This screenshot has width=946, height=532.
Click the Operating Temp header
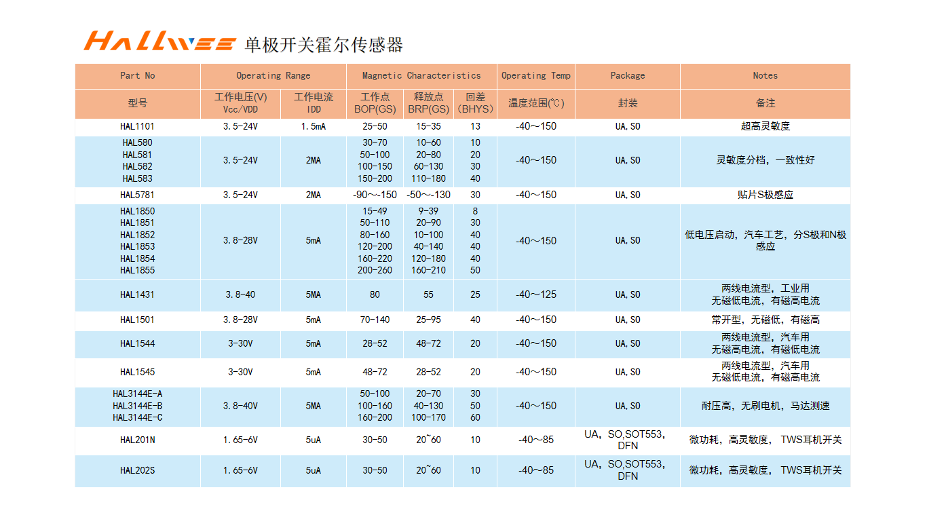point(536,76)
